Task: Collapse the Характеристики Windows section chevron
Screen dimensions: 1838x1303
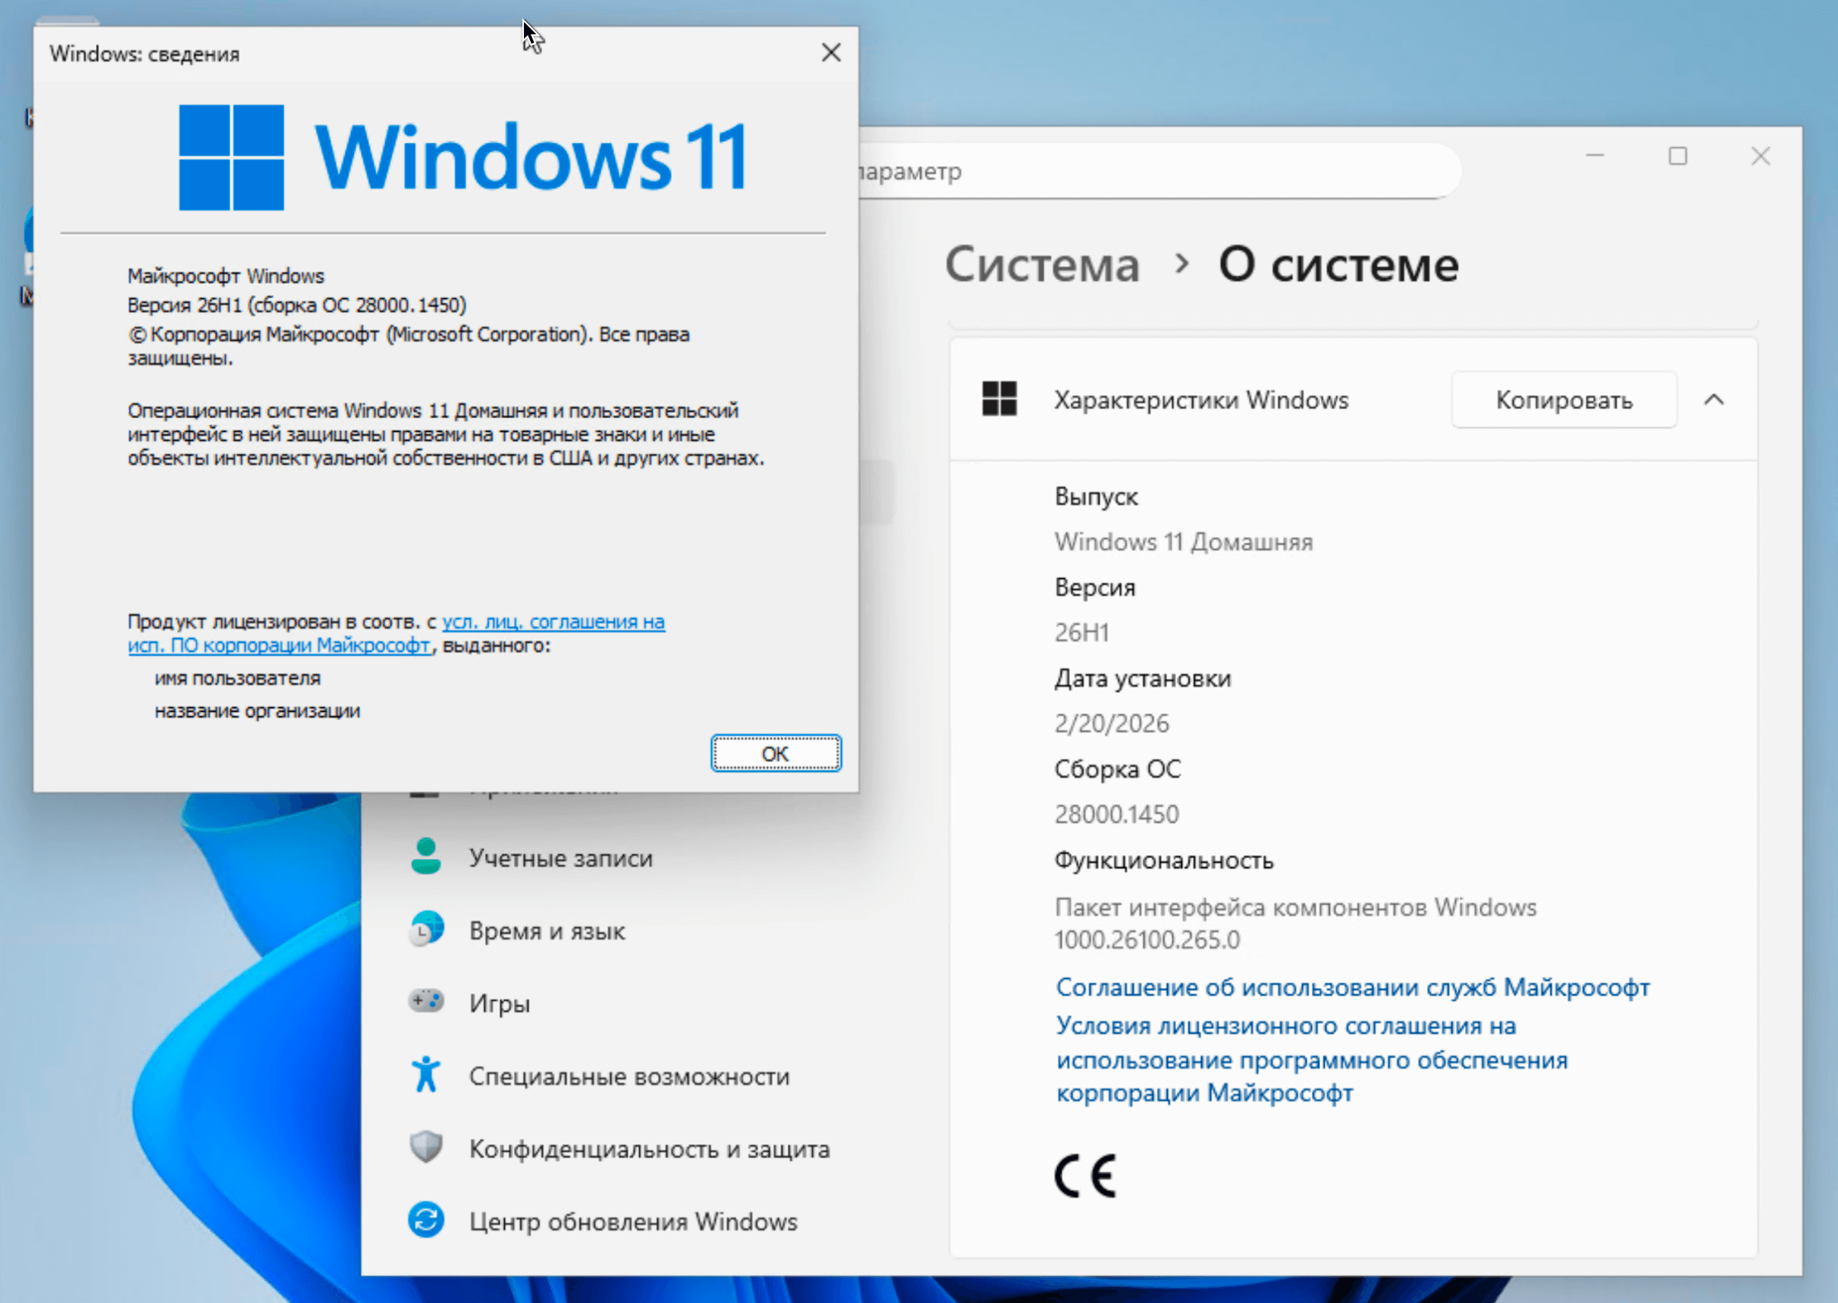Action: pyautogui.click(x=1714, y=400)
